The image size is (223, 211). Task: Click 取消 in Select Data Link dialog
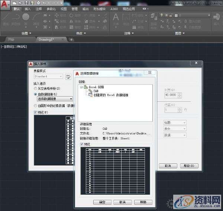click(x=122, y=202)
